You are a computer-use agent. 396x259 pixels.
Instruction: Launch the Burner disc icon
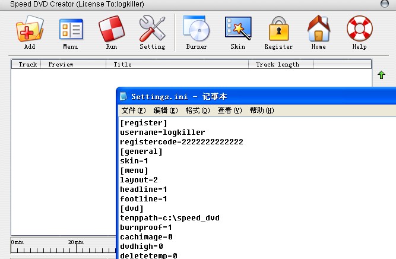tap(197, 29)
